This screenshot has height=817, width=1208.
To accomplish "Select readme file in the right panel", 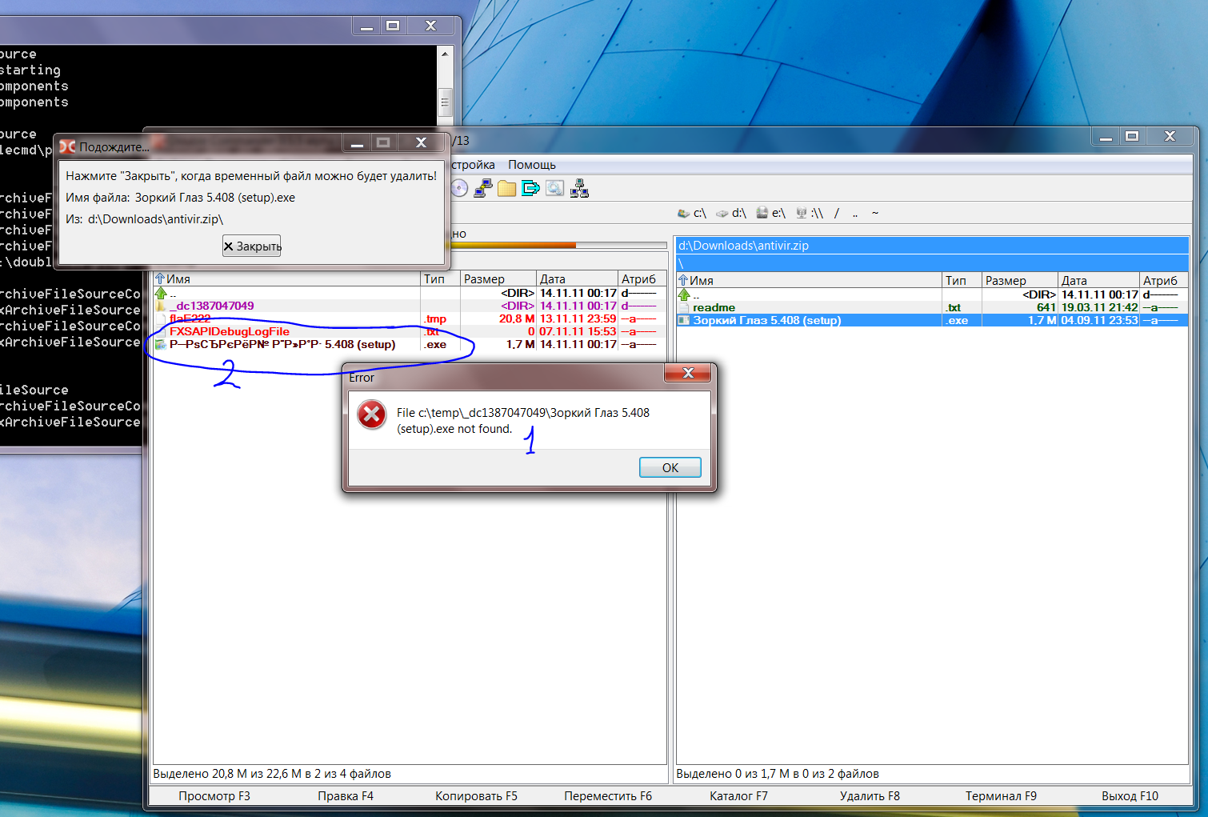I will click(x=714, y=307).
